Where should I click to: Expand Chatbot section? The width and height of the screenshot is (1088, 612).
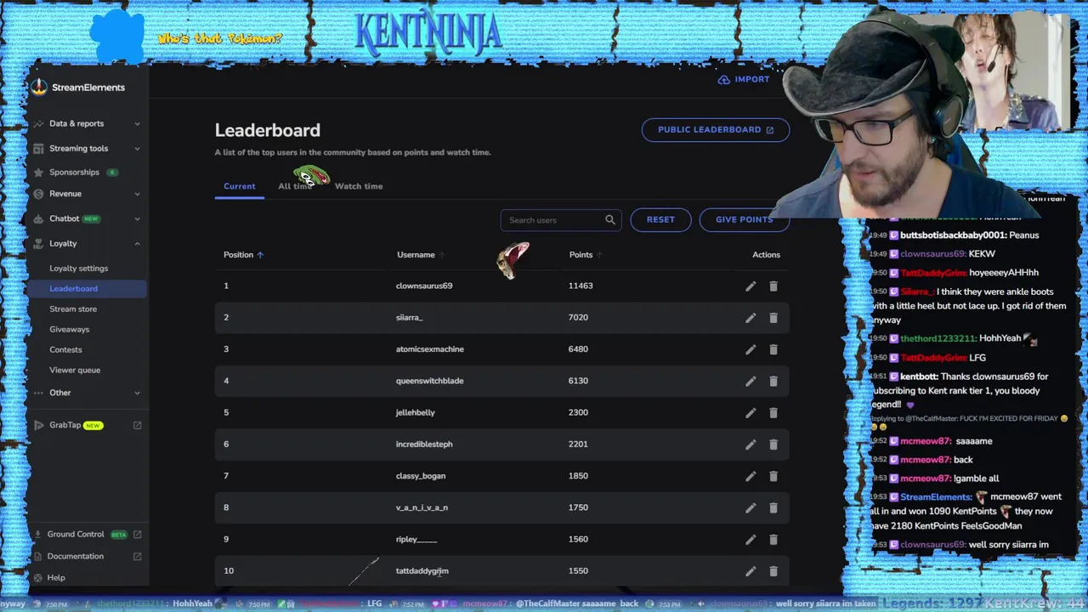(x=87, y=218)
